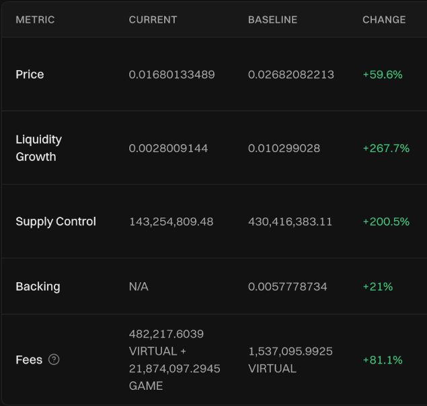Viewport: 427px width, 406px height.
Task: Select the CHANGE column header
Action: click(384, 20)
